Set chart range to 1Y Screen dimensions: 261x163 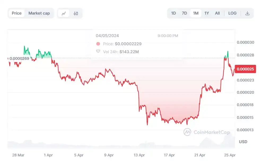tap(207, 13)
